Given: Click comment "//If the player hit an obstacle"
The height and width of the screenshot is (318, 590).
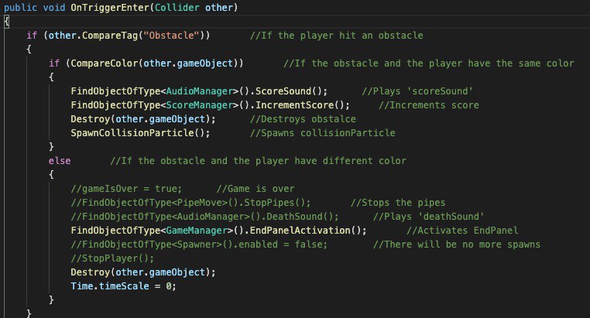Looking at the screenshot, I should tap(336, 36).
